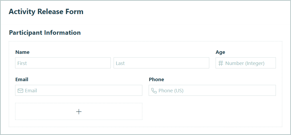Click blank header area beside form title
291x135 pixels.
pos(186,12)
